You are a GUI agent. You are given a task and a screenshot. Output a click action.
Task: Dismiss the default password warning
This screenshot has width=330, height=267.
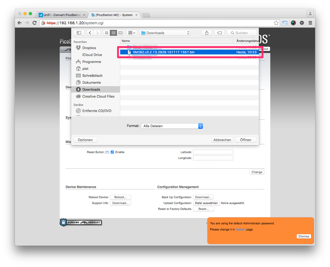coord(304,236)
